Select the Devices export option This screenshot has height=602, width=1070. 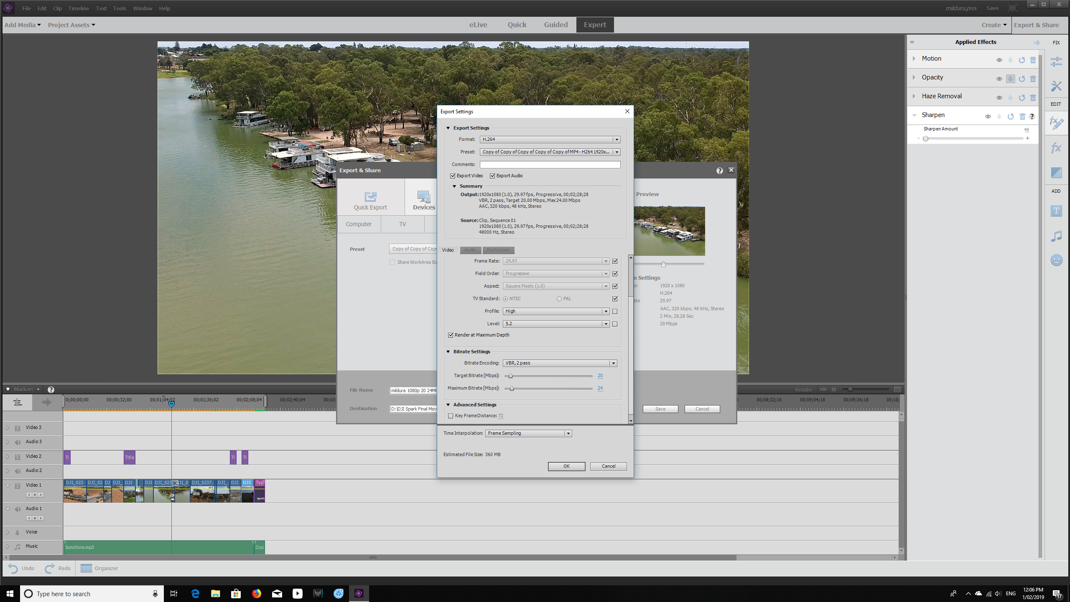tap(424, 201)
